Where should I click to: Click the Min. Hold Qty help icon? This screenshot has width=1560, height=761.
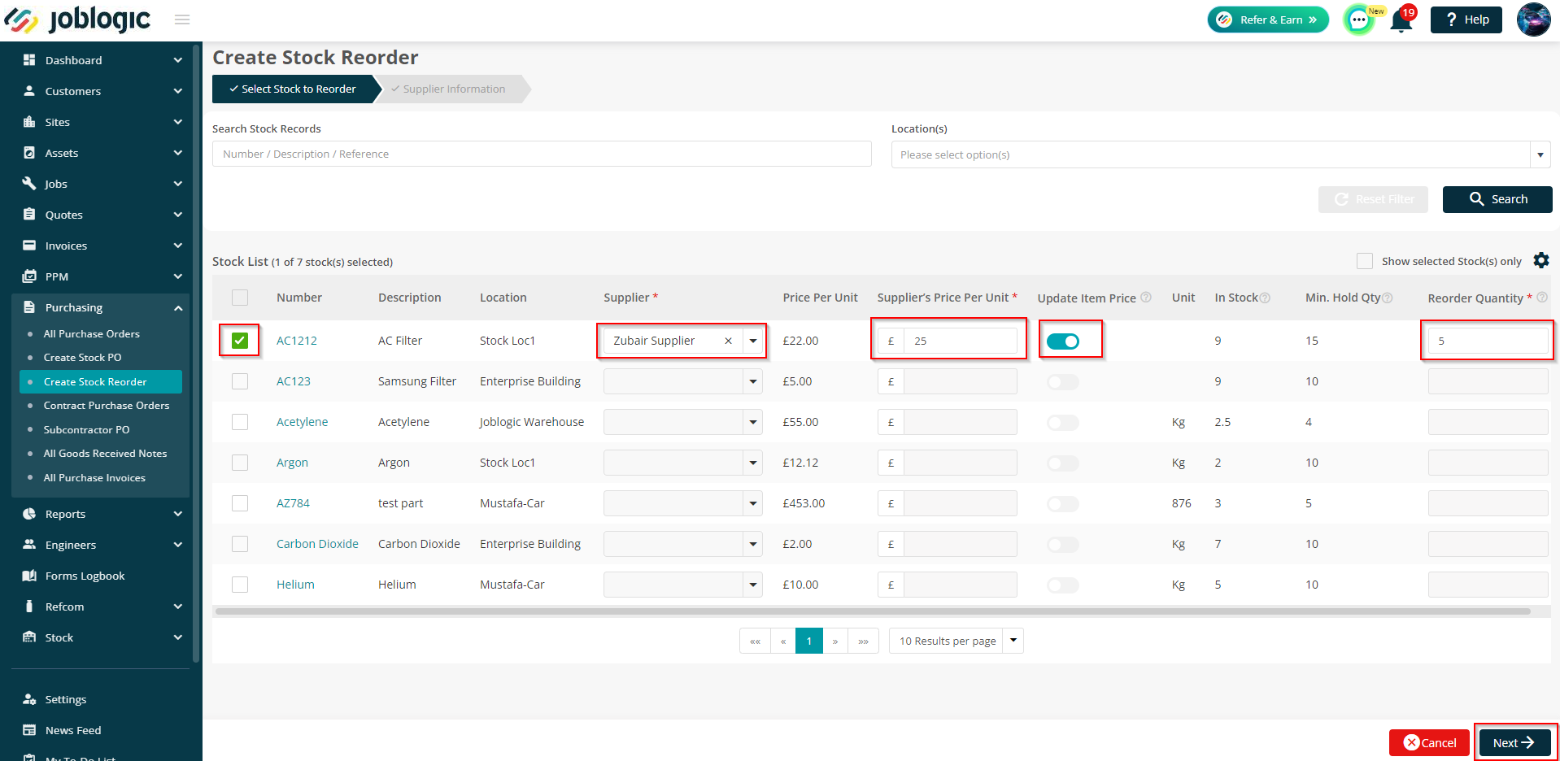pos(1388,298)
